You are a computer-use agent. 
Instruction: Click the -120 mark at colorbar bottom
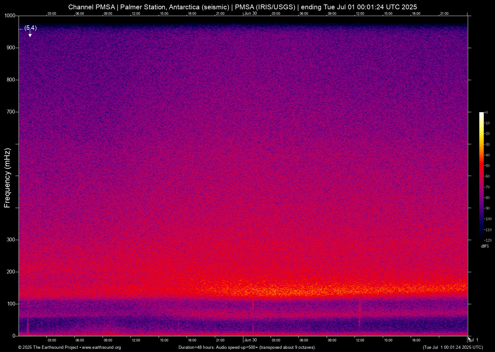click(488, 240)
